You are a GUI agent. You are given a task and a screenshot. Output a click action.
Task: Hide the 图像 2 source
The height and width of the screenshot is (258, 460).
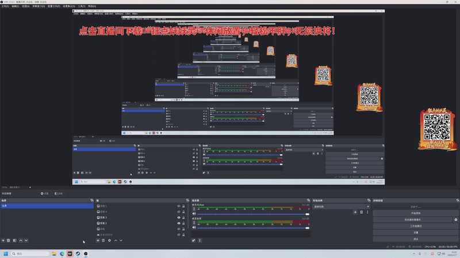179,223
